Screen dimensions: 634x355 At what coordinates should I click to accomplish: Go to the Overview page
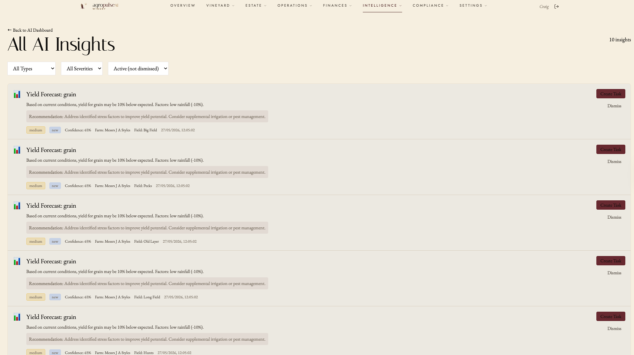(x=183, y=6)
